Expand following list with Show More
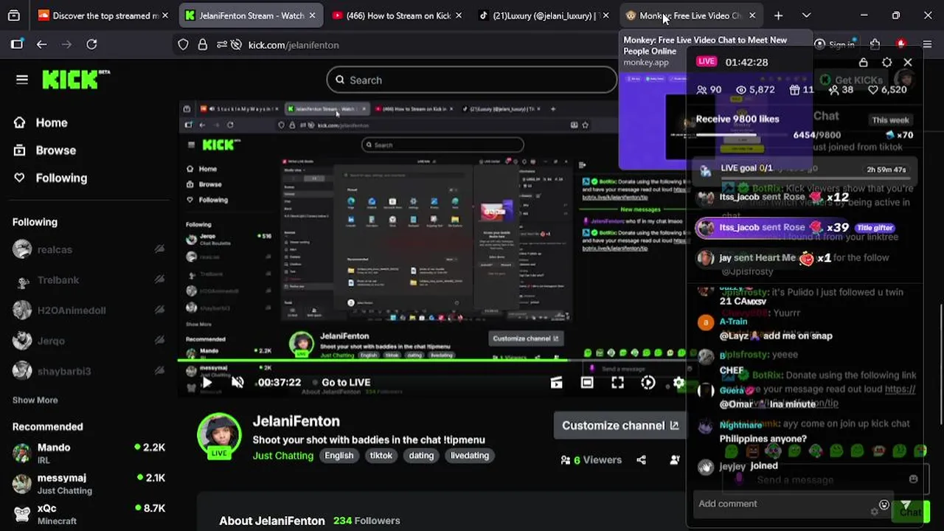Image resolution: width=944 pixels, height=531 pixels. click(35, 400)
